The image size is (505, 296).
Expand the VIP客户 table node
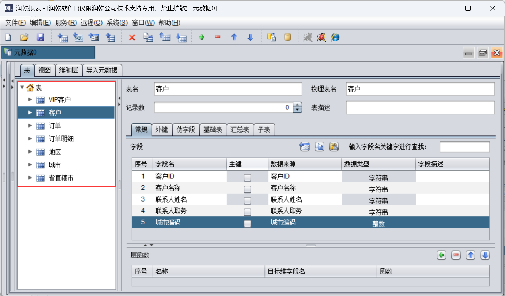pos(30,100)
